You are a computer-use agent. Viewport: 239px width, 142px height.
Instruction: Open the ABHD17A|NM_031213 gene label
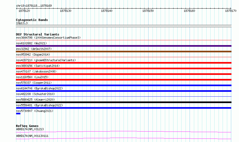(30, 129)
